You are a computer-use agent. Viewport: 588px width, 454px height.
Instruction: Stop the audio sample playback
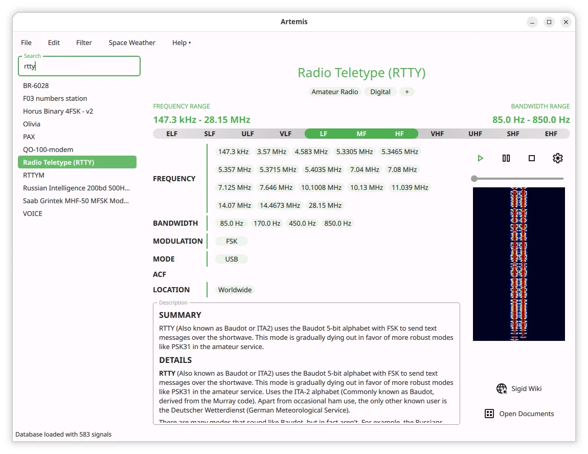click(x=531, y=158)
